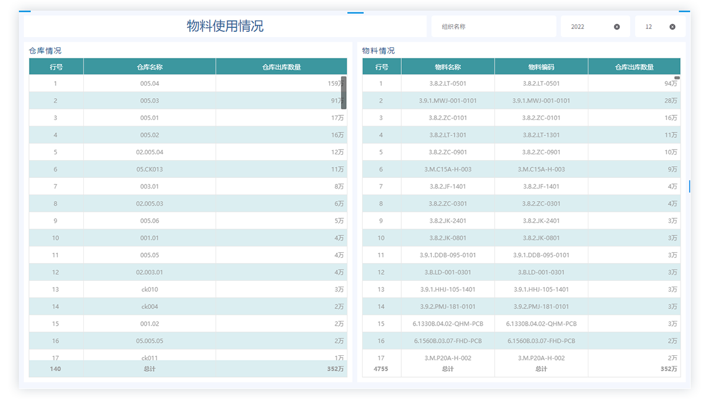Click 3.9.1.MWJ-001-0101 in 物料编码 column
The width and height of the screenshot is (709, 399).
tap(541, 100)
